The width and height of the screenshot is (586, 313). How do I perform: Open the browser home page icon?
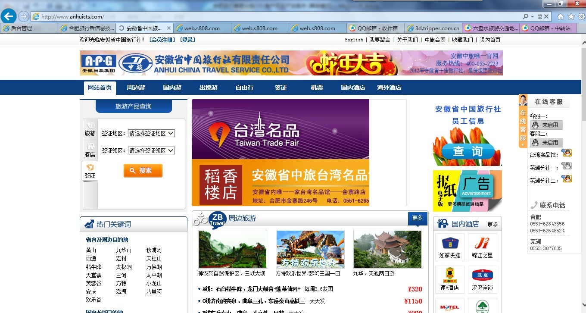pyautogui.click(x=560, y=16)
